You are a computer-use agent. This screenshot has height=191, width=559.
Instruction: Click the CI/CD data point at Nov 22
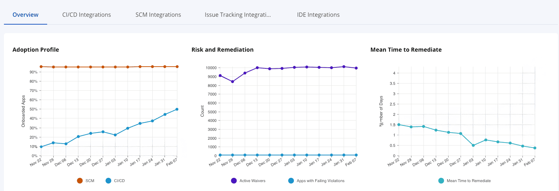[41, 147]
